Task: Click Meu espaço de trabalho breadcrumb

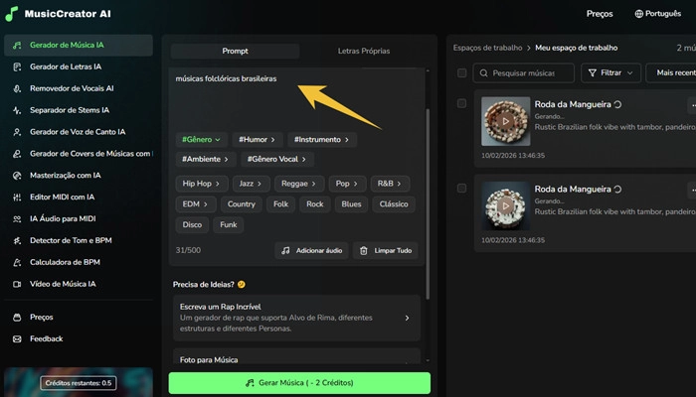Action: pos(576,48)
